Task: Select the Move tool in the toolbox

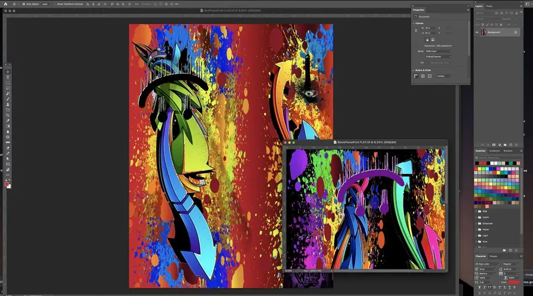Action: coord(8,72)
